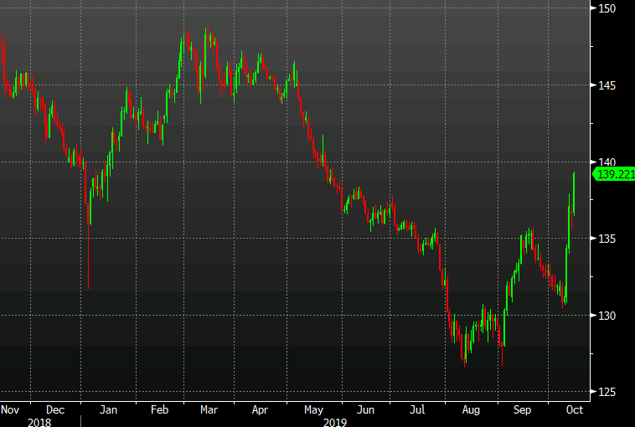Viewport: 635px width, 427px height.
Task: Click the 140 price axis label
Action: (607, 162)
